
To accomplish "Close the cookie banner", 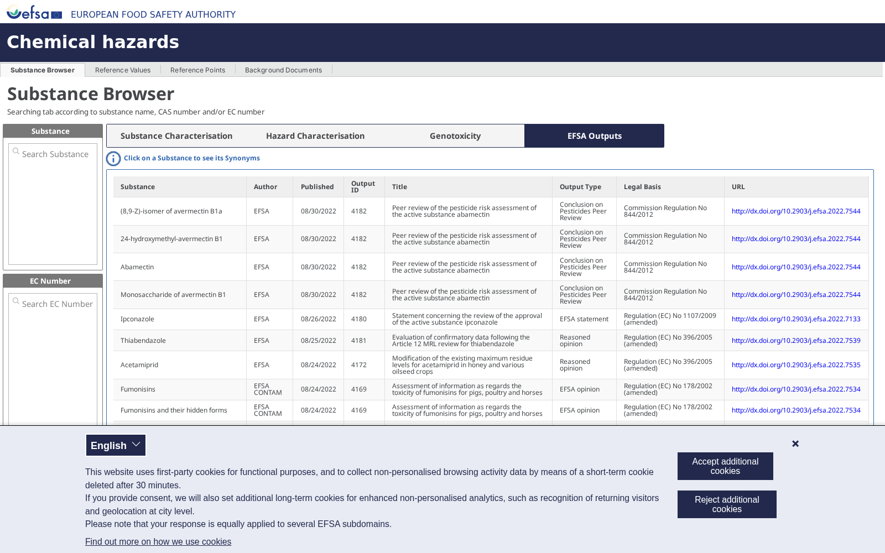I will pyautogui.click(x=795, y=444).
